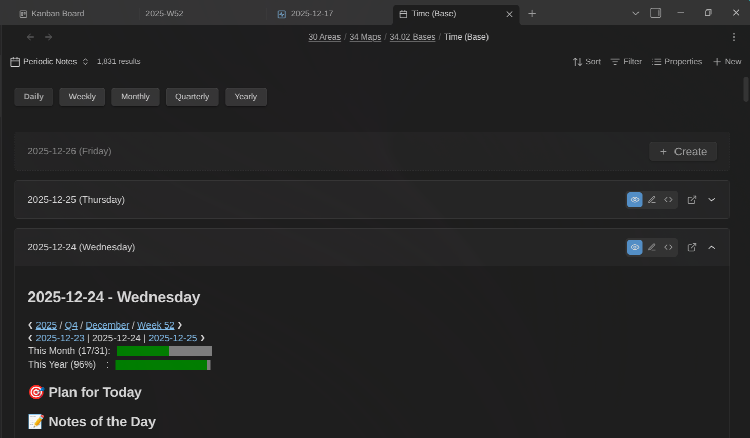Select the Yearly view button
Viewport: 750px width, 438px height.
click(x=246, y=97)
